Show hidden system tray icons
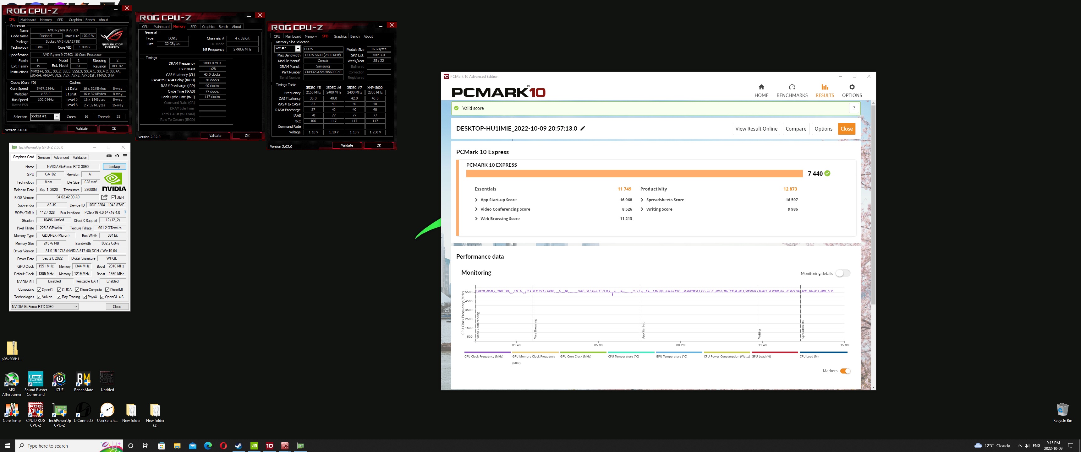The width and height of the screenshot is (1081, 452). [1019, 446]
